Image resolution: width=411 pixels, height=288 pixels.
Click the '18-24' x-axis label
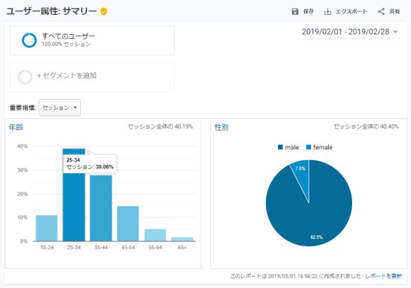point(47,248)
